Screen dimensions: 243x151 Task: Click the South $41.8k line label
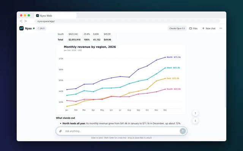click(174, 89)
